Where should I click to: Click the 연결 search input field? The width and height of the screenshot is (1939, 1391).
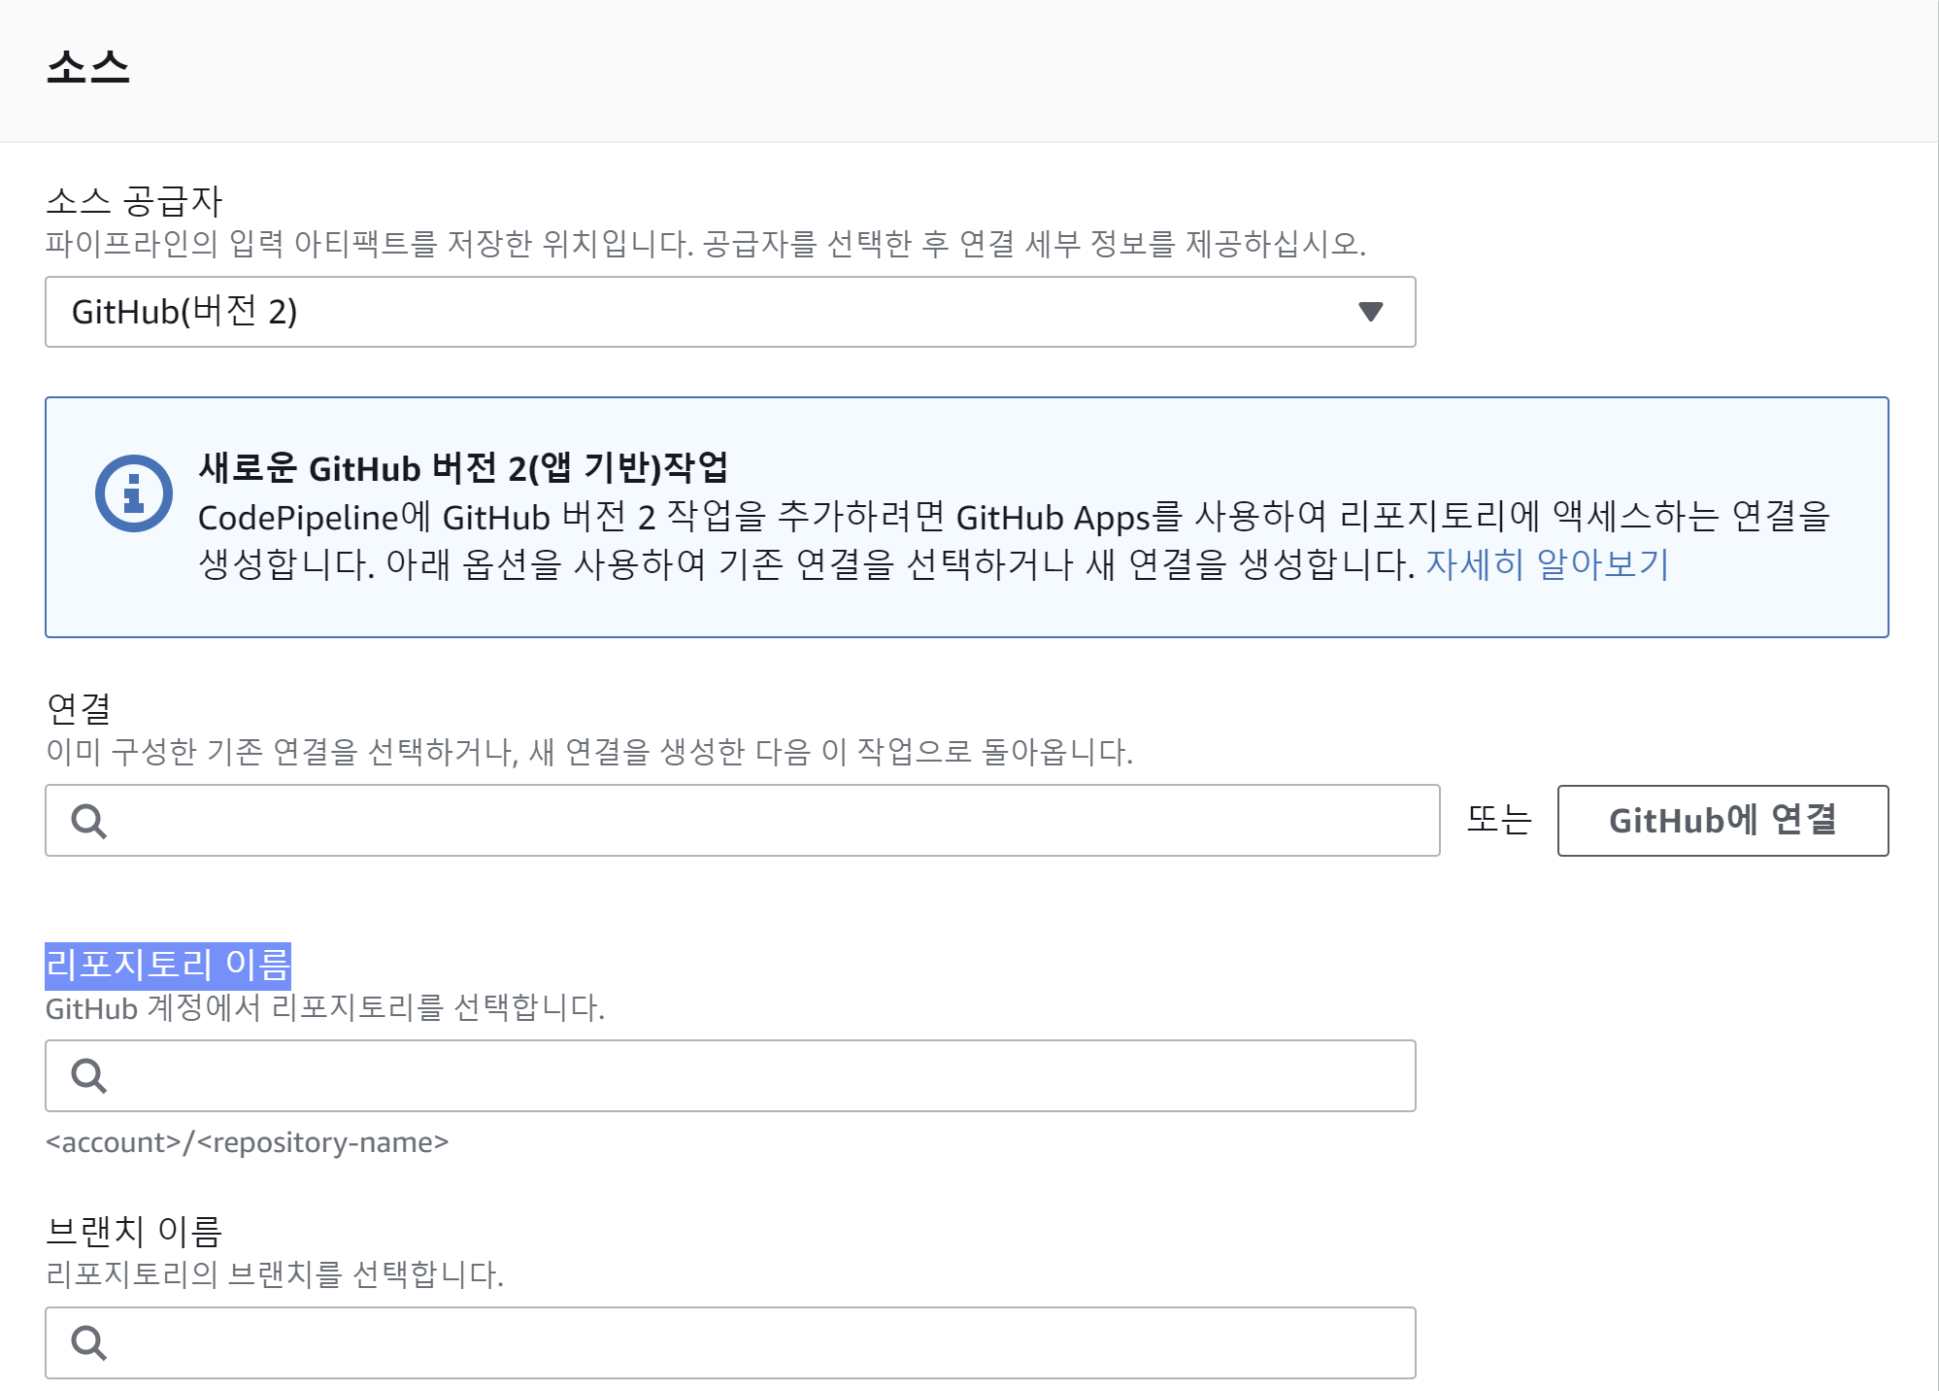[743, 821]
